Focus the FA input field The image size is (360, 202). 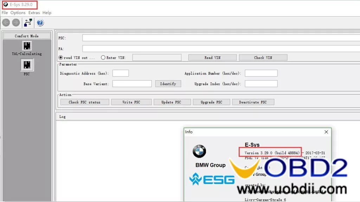click(221, 49)
